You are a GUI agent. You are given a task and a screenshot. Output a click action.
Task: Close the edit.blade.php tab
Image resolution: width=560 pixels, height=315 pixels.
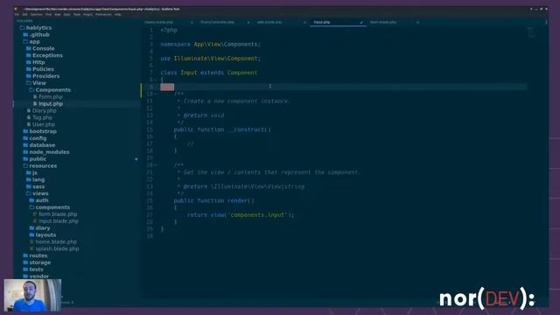tap(304, 23)
